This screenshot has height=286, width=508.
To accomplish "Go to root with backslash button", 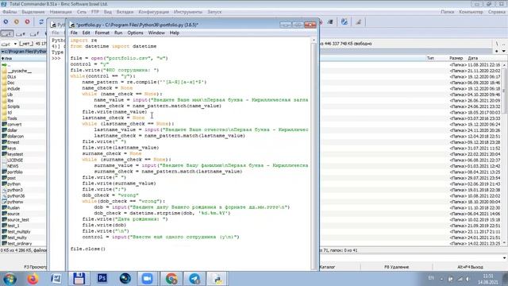I will tap(497, 44).
